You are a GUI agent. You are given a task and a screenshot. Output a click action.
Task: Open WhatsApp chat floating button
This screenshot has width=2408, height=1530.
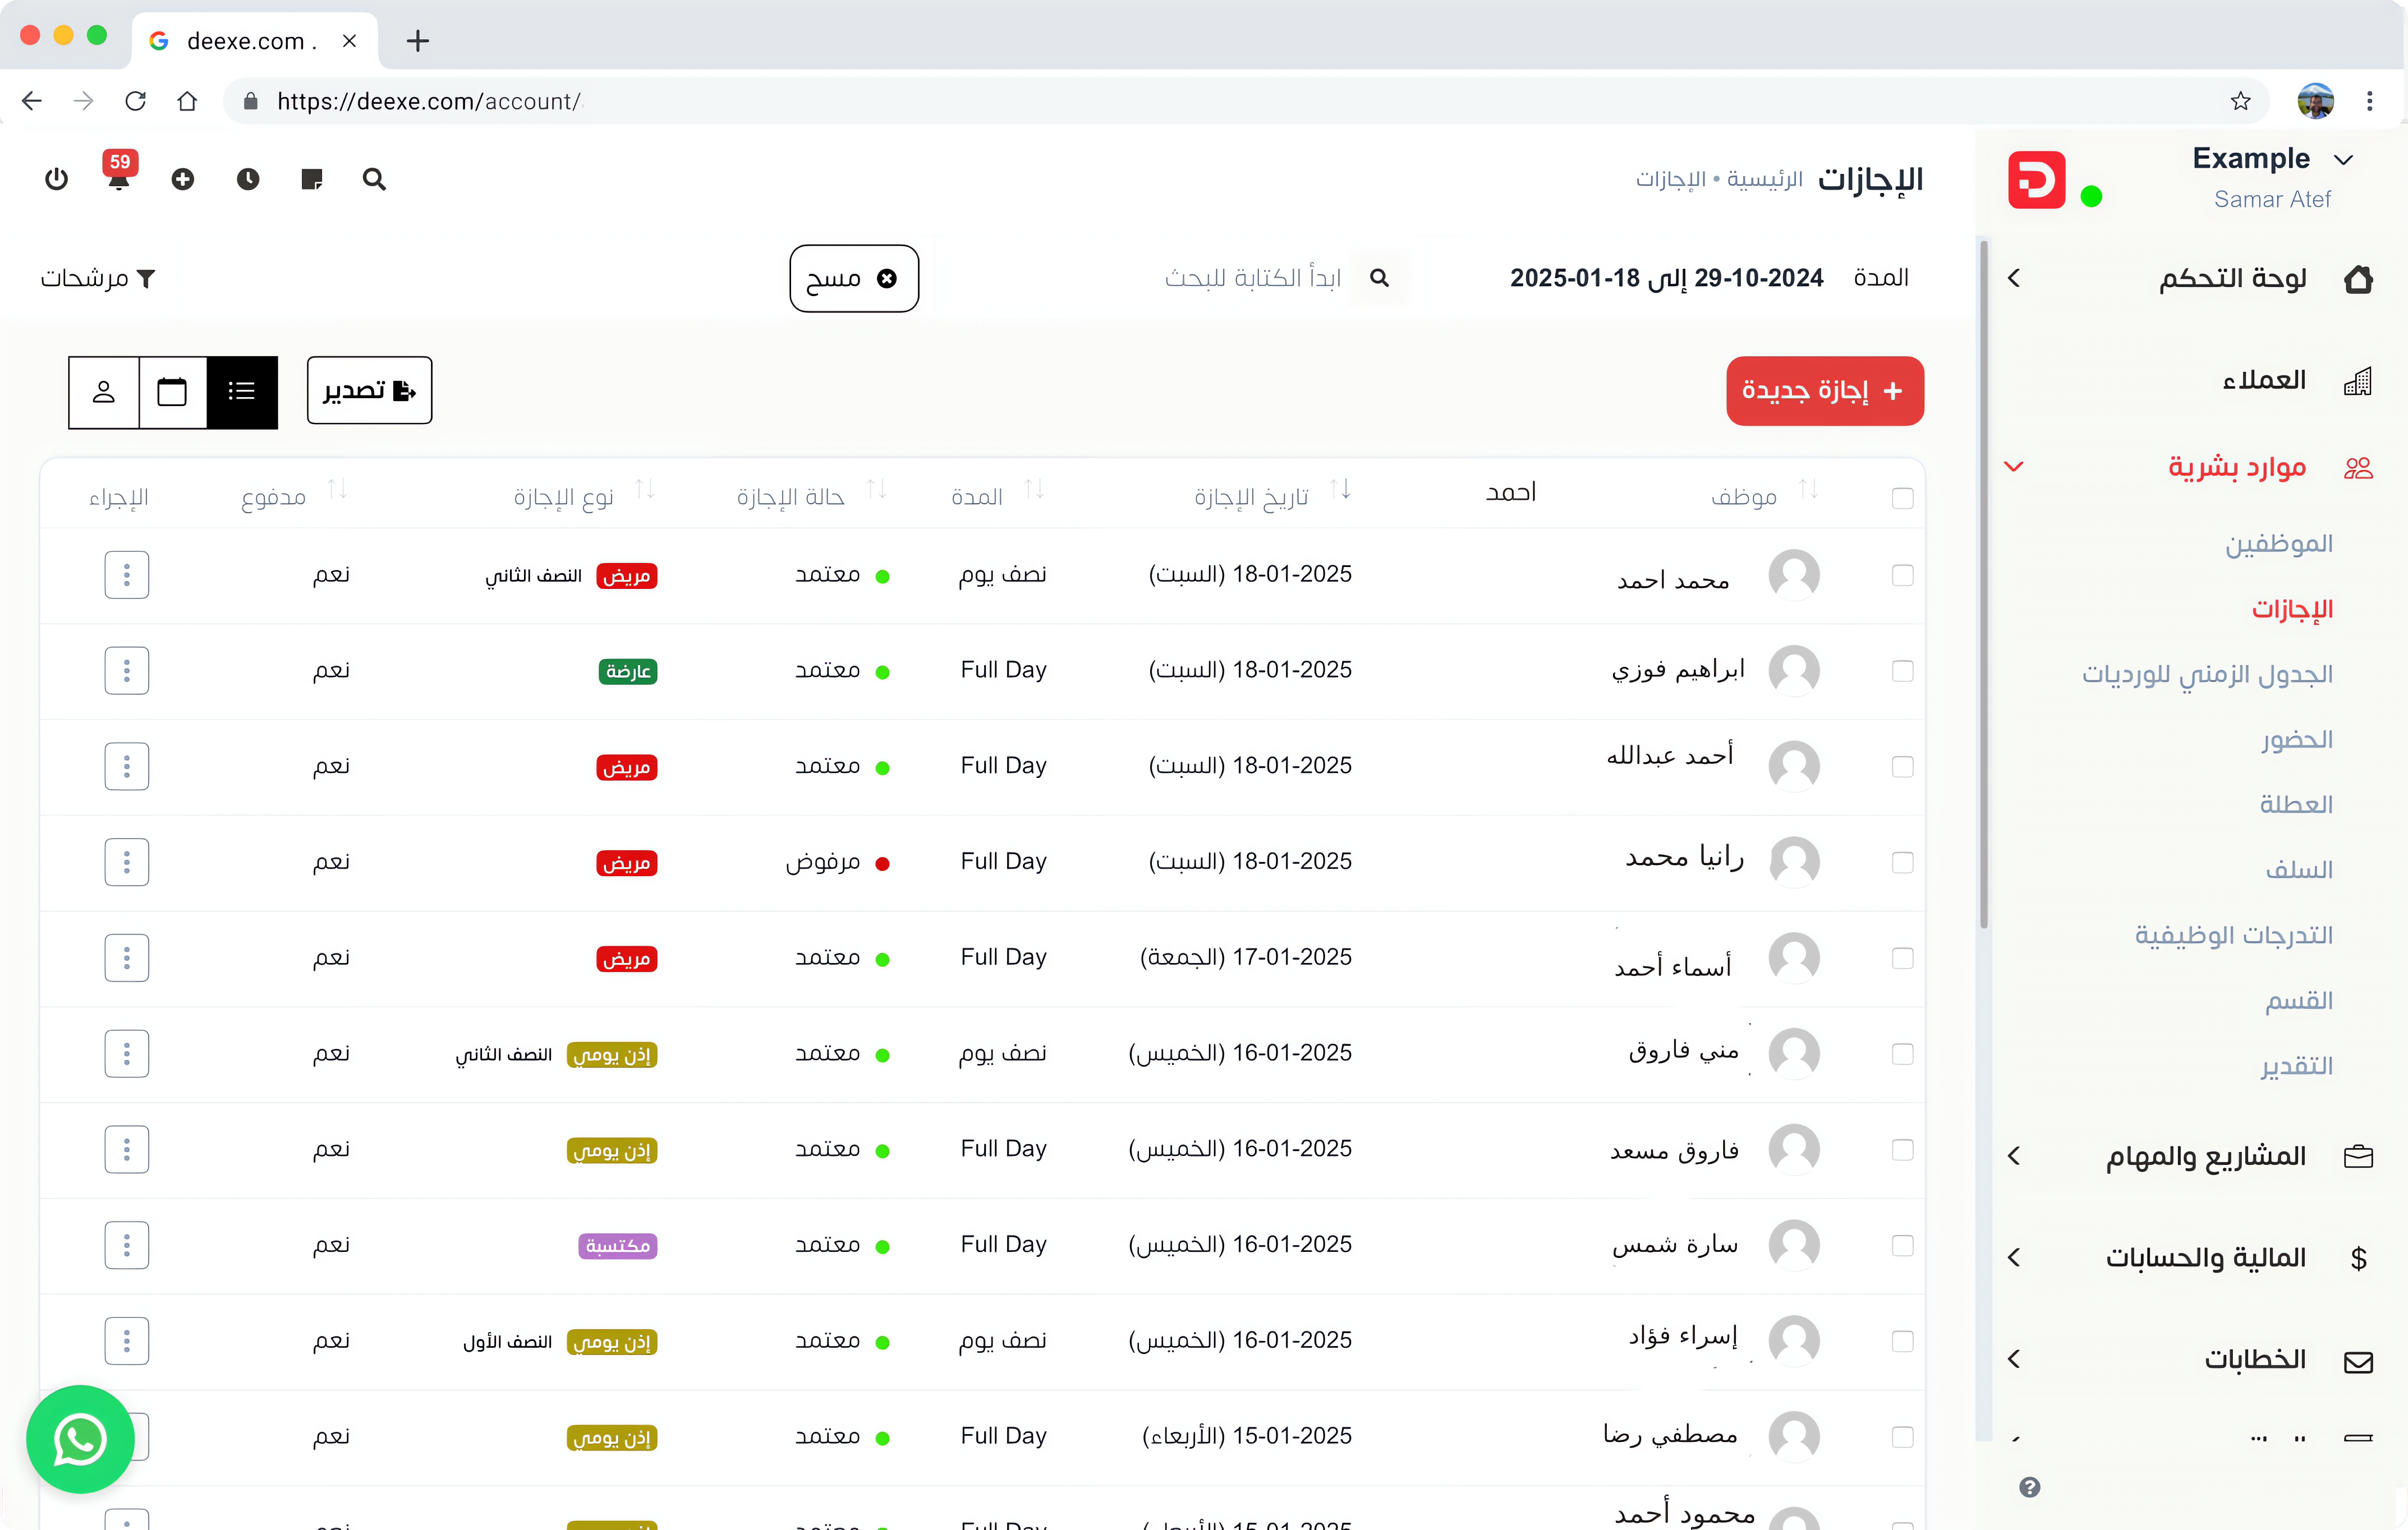[80, 1439]
